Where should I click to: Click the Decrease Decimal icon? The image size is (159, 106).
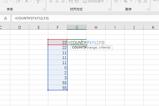click(145, 1)
